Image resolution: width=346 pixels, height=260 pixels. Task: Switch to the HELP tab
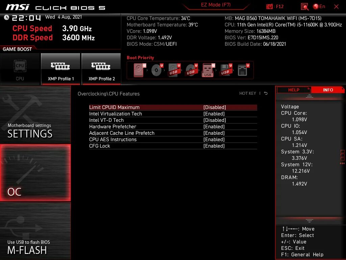point(294,90)
